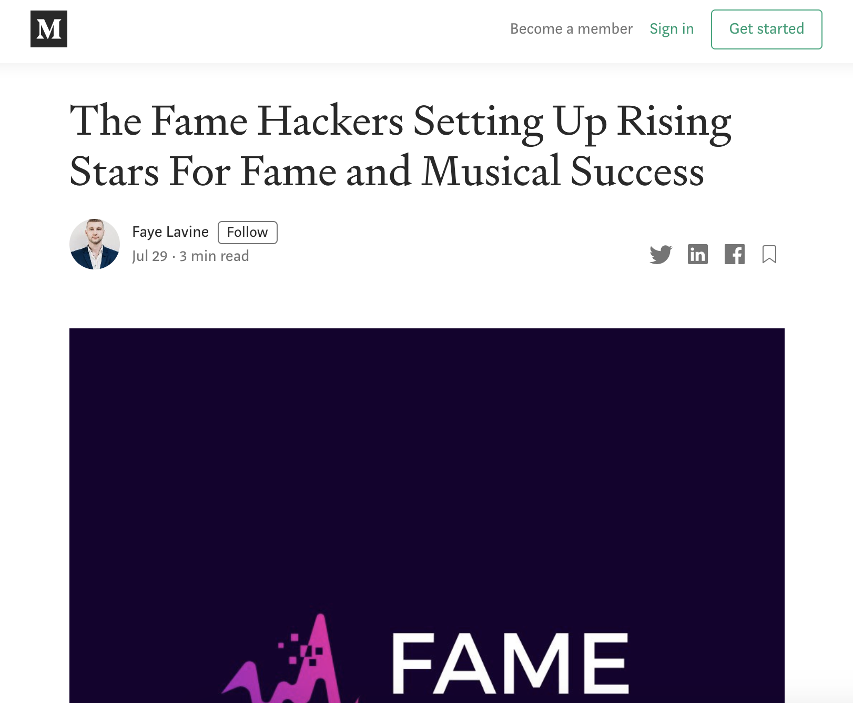Share the article on Twitter

click(661, 255)
